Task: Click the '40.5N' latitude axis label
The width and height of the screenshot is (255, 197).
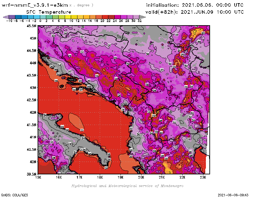Action: point(31,150)
